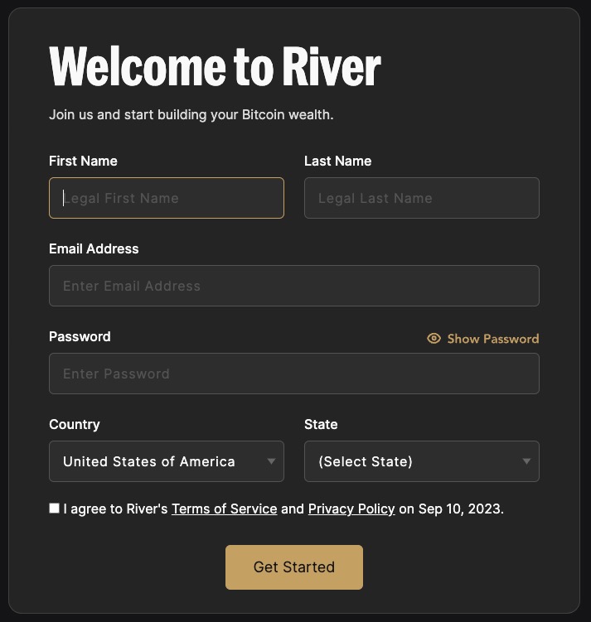Open the Privacy Policy link

[x=351, y=509]
